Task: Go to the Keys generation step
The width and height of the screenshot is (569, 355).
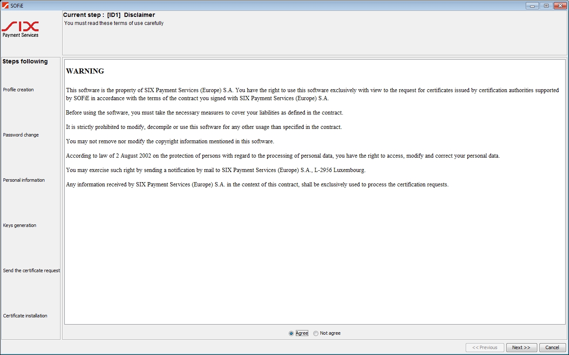Action: click(19, 225)
